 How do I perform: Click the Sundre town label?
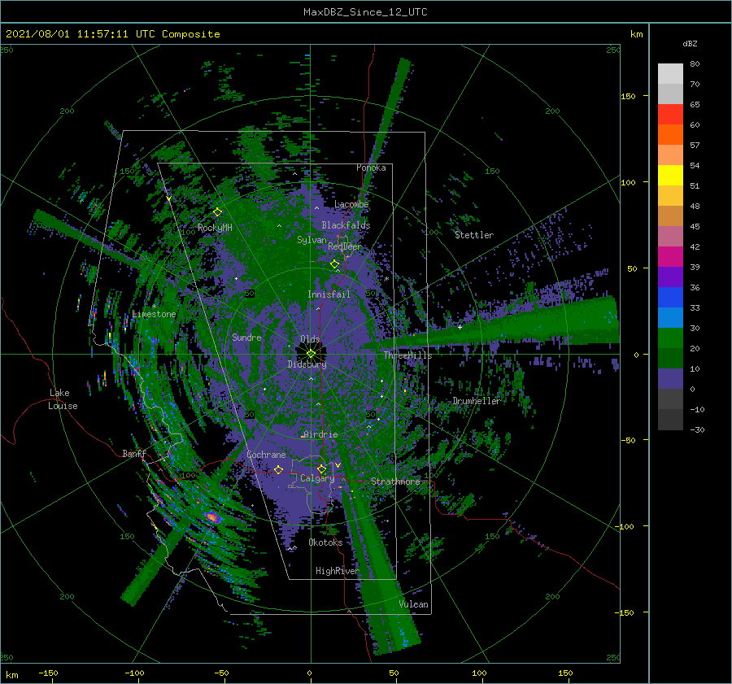click(x=246, y=337)
